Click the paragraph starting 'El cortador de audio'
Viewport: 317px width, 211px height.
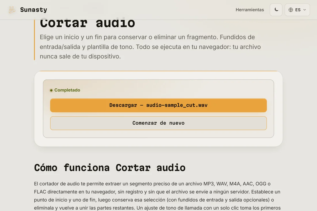tap(157, 196)
